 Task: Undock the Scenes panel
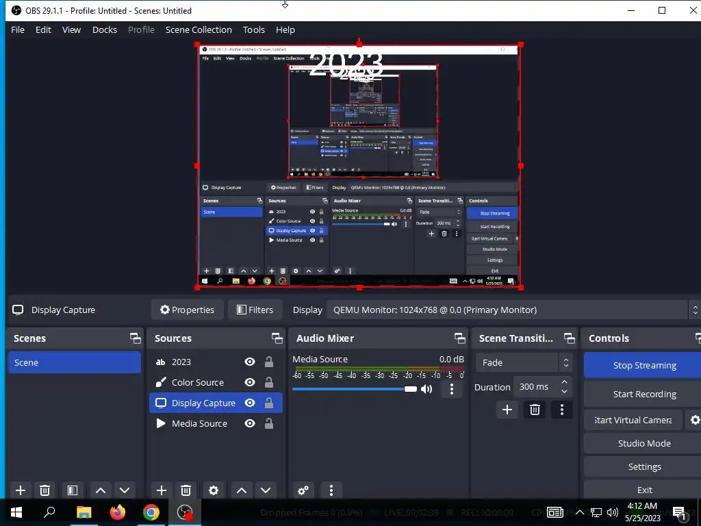[136, 338]
